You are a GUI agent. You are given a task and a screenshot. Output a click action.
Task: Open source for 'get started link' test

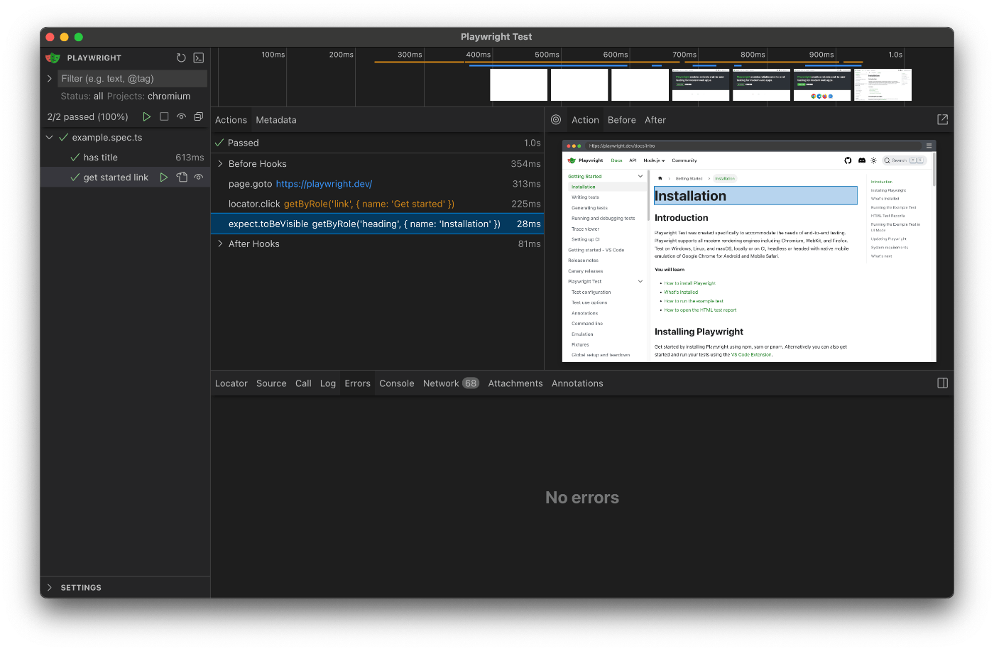tap(182, 177)
